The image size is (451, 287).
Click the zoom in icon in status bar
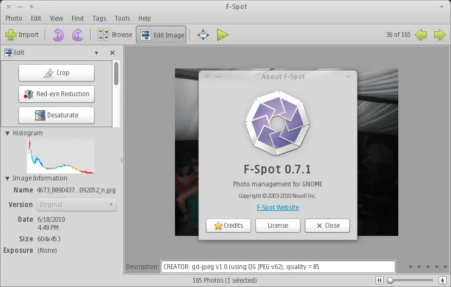442,280
